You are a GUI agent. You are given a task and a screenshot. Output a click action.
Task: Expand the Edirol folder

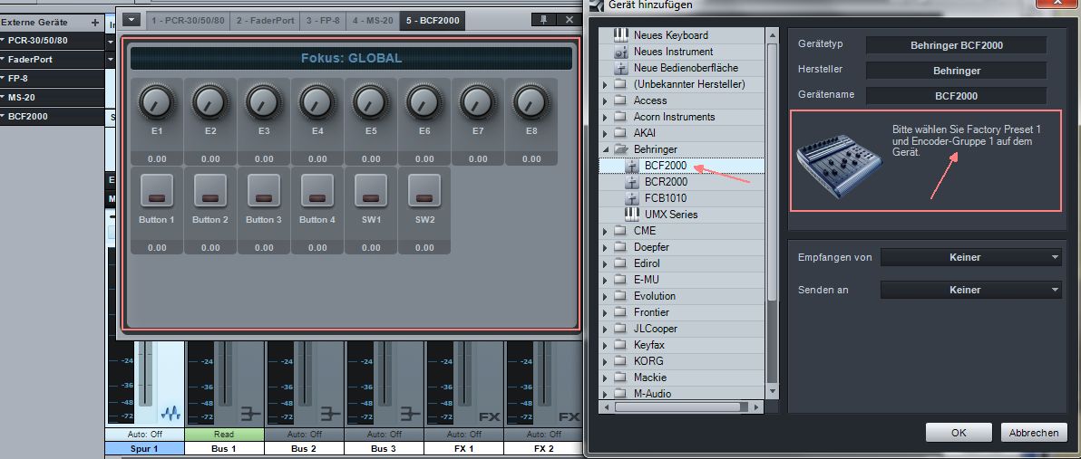tap(605, 263)
